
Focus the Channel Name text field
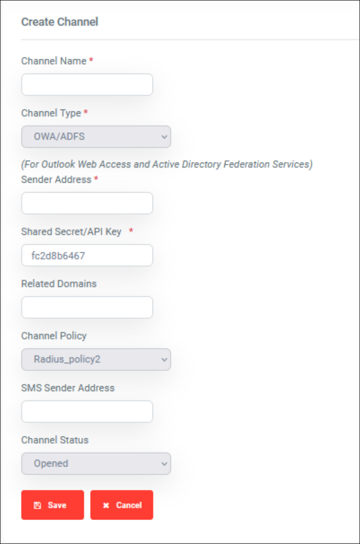click(87, 85)
